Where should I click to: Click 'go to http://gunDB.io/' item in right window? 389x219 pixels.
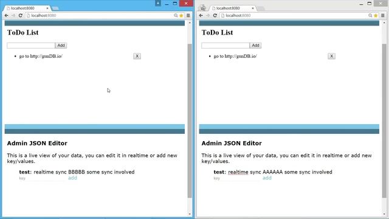click(x=235, y=57)
